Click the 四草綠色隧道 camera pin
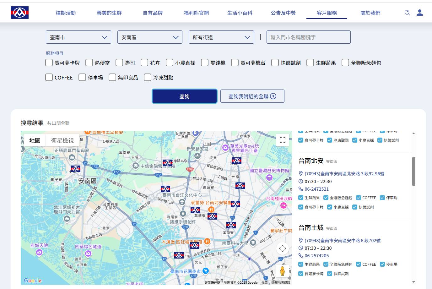The width and height of the screenshot is (432, 289). point(88,253)
